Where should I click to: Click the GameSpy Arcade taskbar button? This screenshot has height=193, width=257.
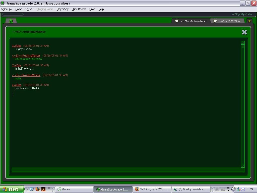tap(113, 189)
